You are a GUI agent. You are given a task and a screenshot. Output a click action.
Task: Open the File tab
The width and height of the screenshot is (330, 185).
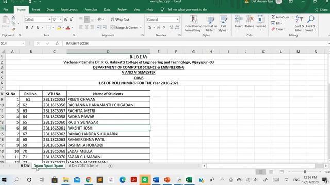coord(6,10)
